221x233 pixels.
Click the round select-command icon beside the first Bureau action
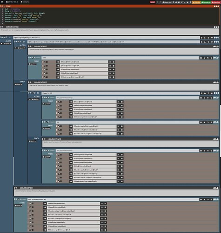tap(58, 62)
